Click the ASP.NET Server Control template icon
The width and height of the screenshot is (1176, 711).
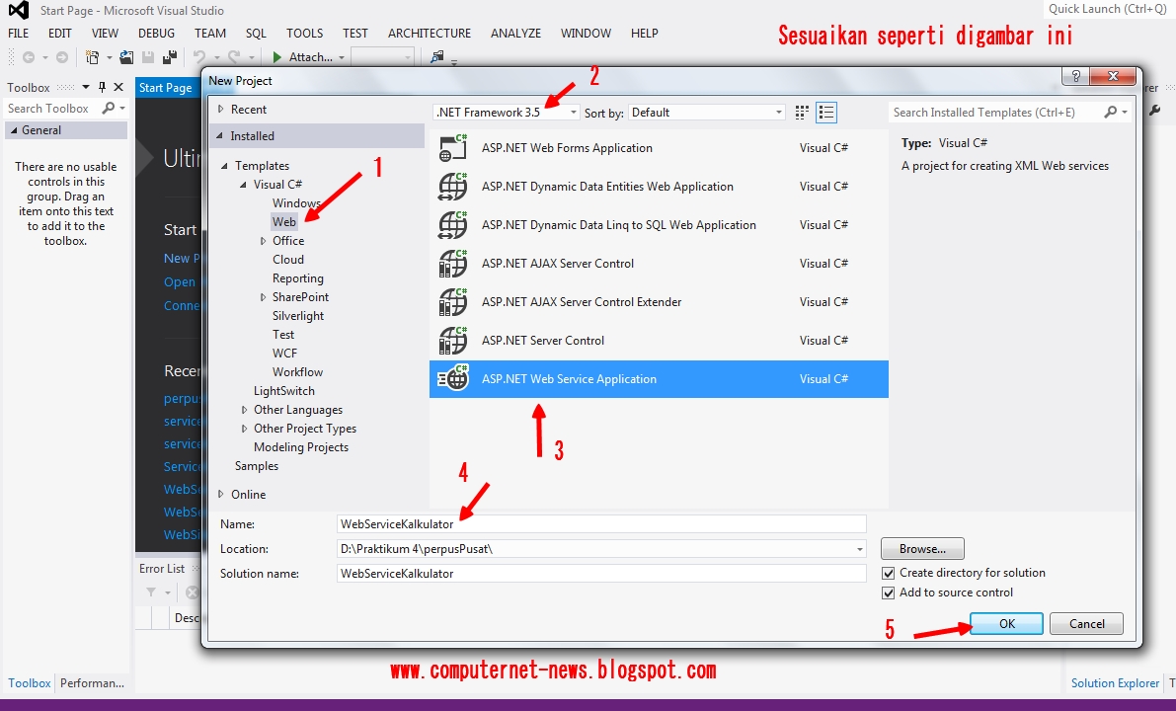tap(453, 341)
